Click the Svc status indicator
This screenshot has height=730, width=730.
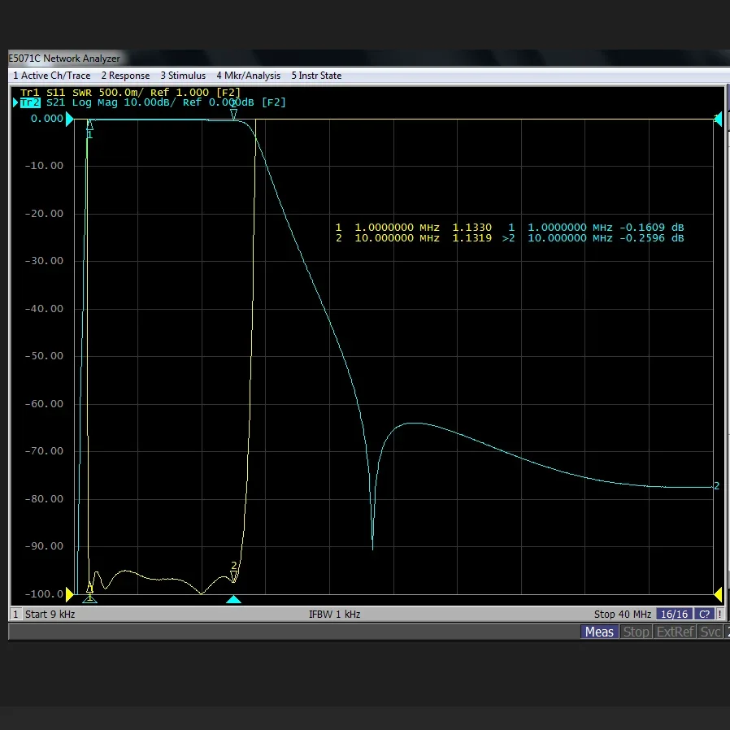[710, 632]
